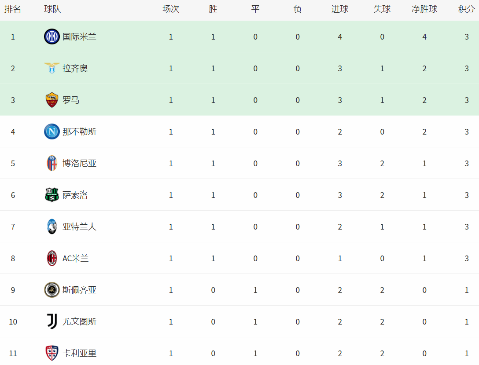The height and width of the screenshot is (365, 479).
Task: Select the Spezia round crest
Action: [x=52, y=290]
